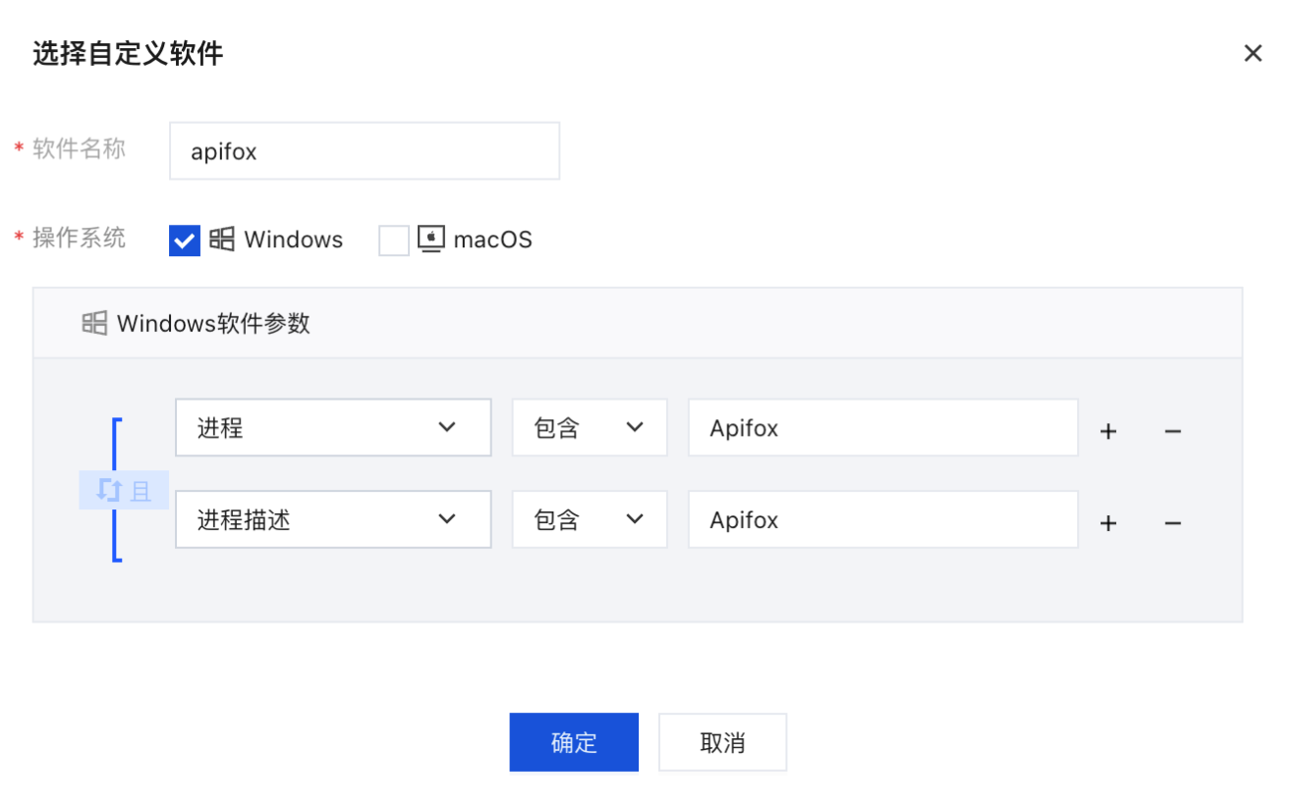
Task: Click the minus icon on the 进程 row
Action: click(x=1172, y=430)
